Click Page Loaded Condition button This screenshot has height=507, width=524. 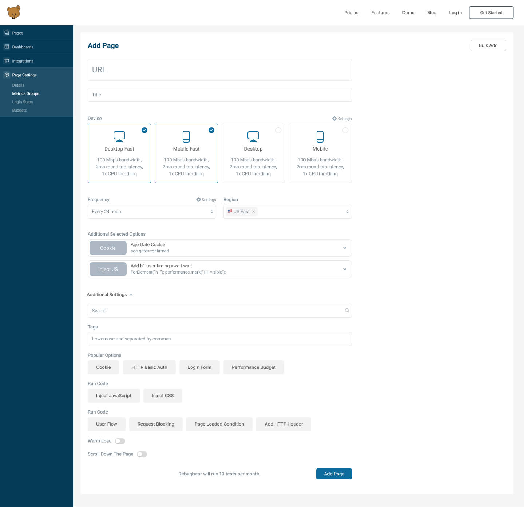pos(219,424)
